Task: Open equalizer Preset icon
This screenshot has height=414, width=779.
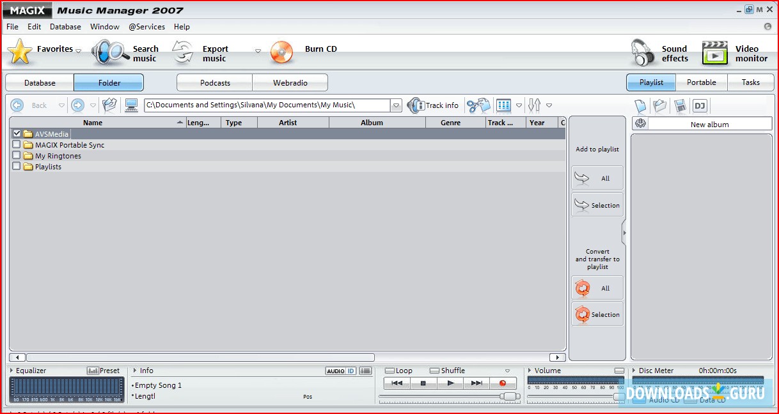Action: (x=93, y=371)
